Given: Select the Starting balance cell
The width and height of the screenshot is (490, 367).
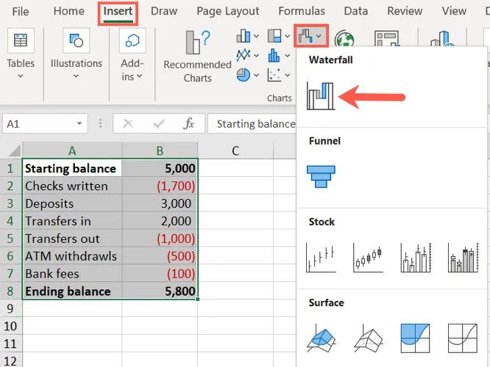Looking at the screenshot, I should [x=72, y=168].
